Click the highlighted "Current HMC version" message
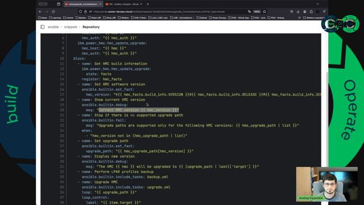This screenshot has height=205, width=364. point(139,110)
